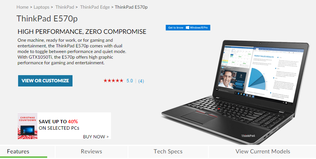Go to the ThinkPad breadcrumb category
Viewport: 316px width, 159px height.
tap(65, 7)
